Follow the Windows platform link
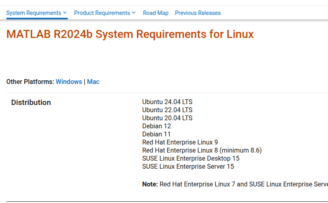Image resolution: width=328 pixels, height=203 pixels. 69,82
